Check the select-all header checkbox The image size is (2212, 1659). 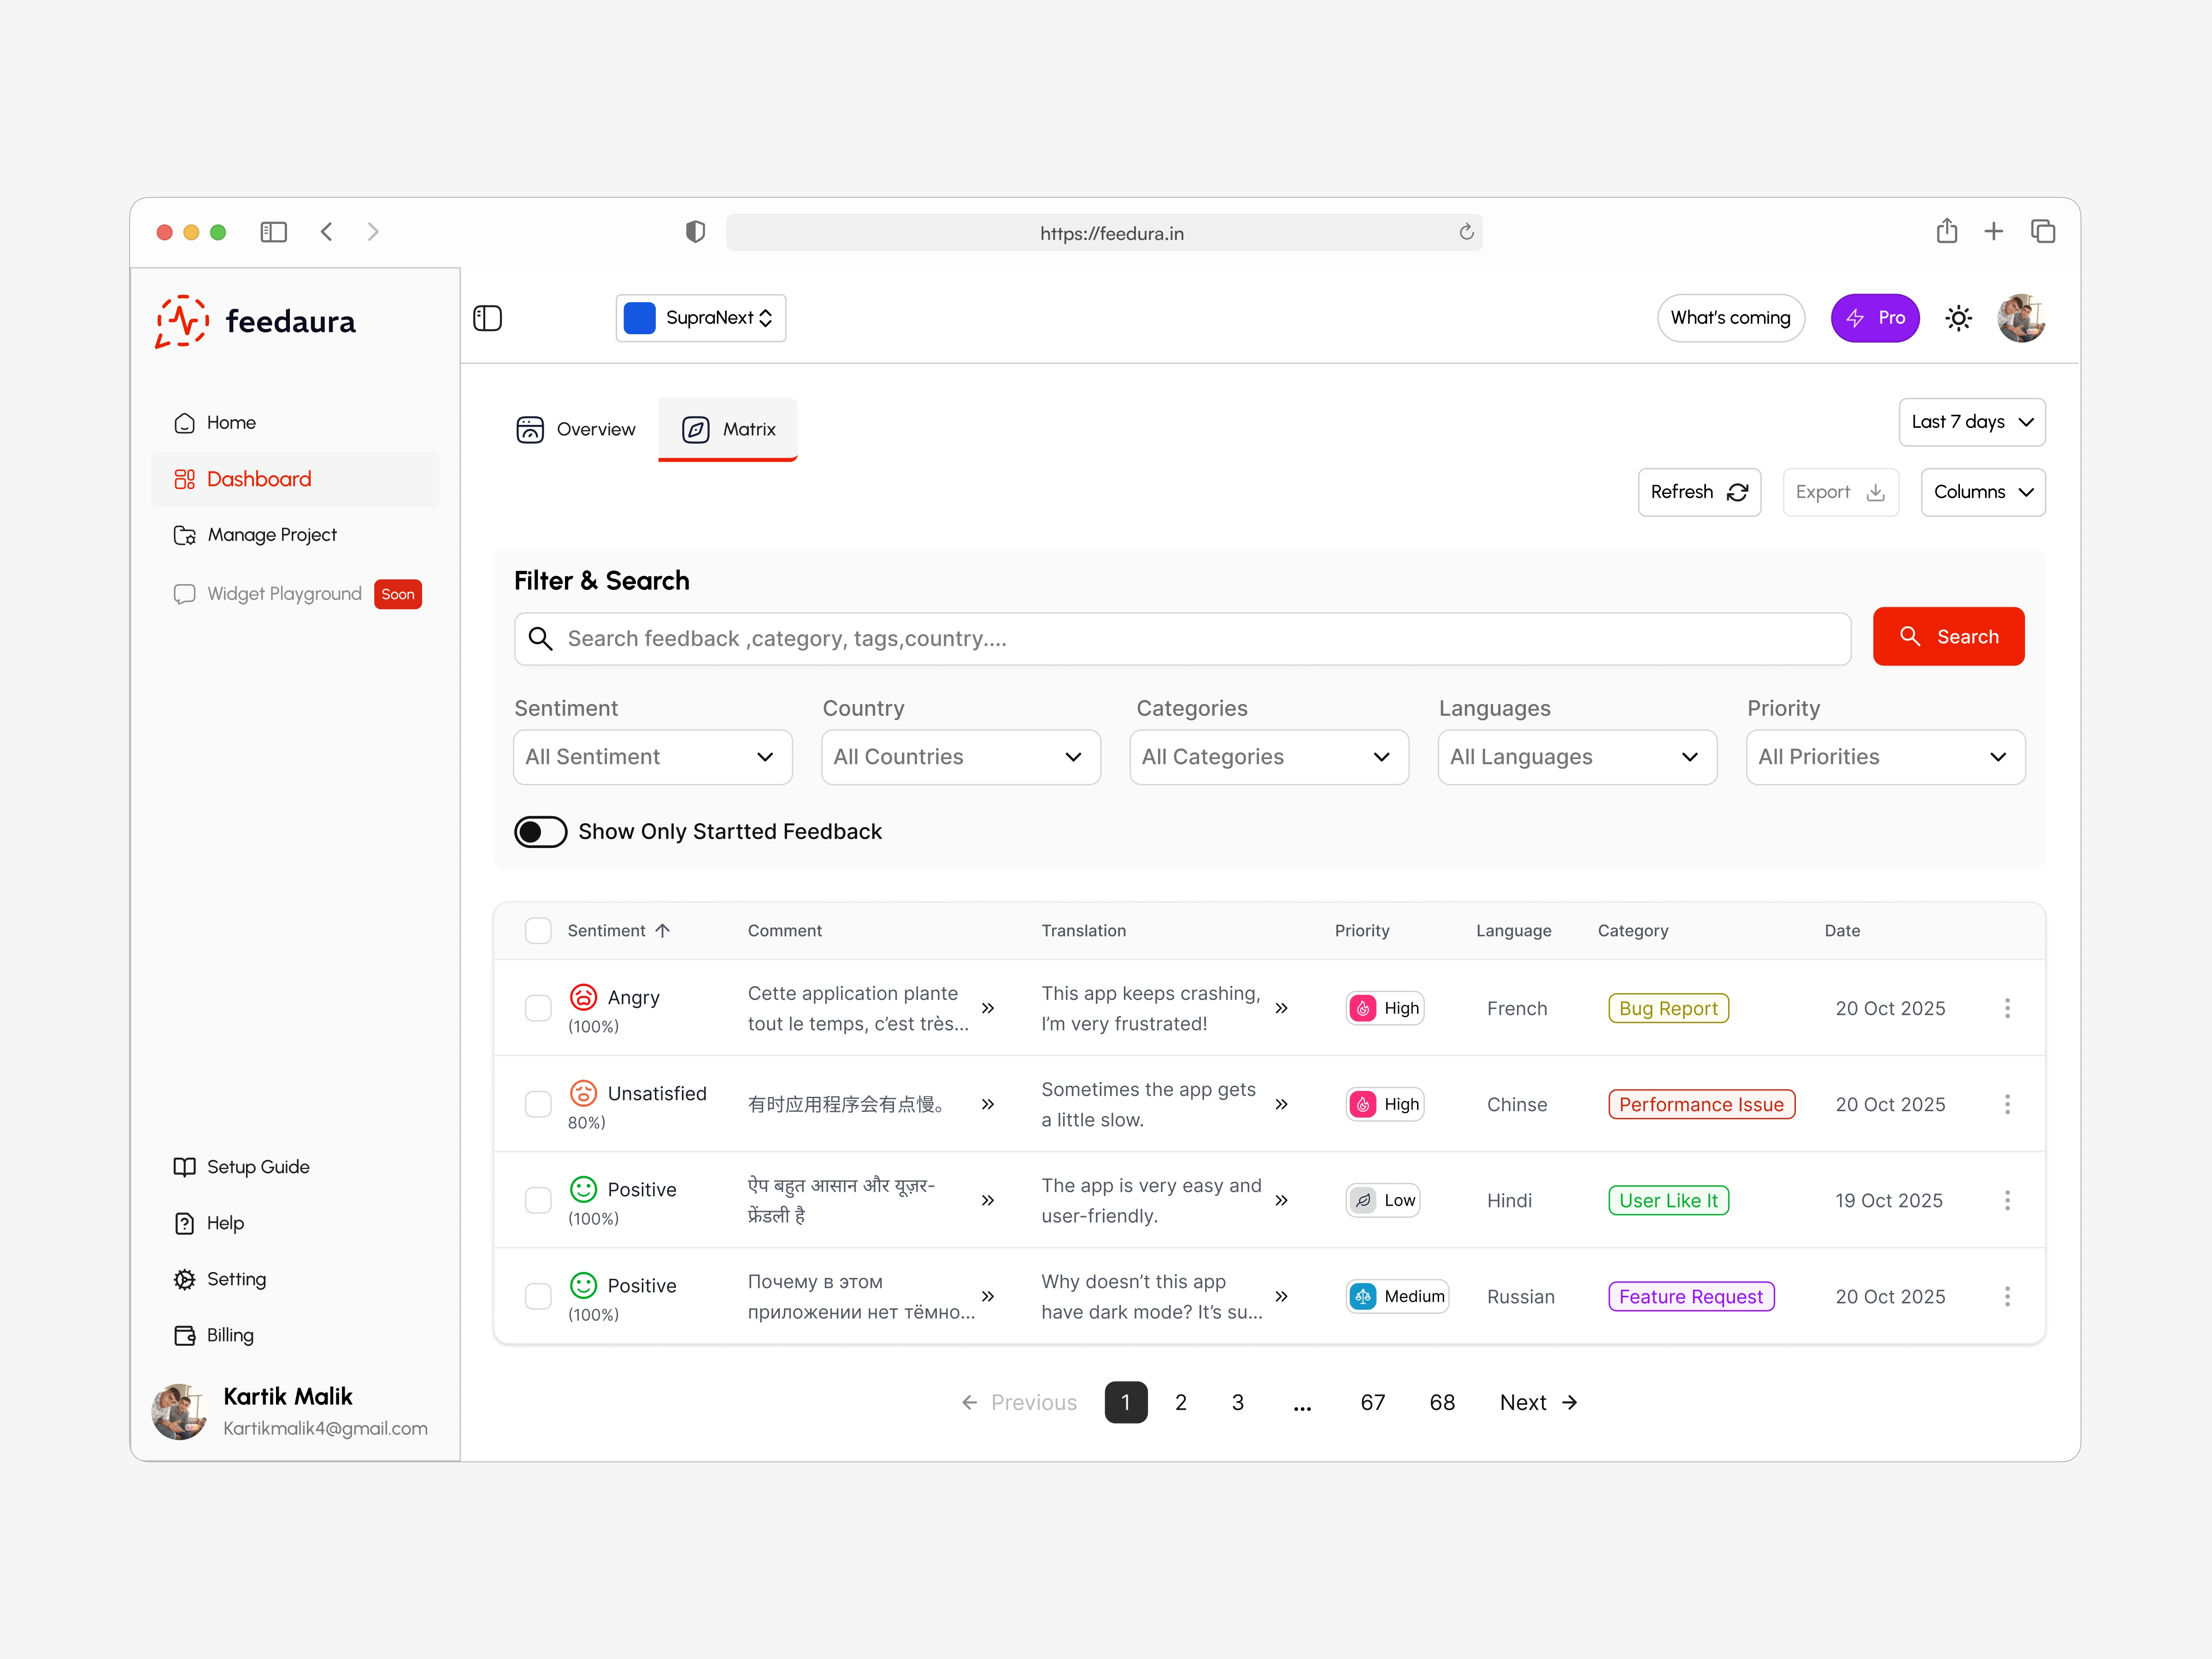[538, 930]
